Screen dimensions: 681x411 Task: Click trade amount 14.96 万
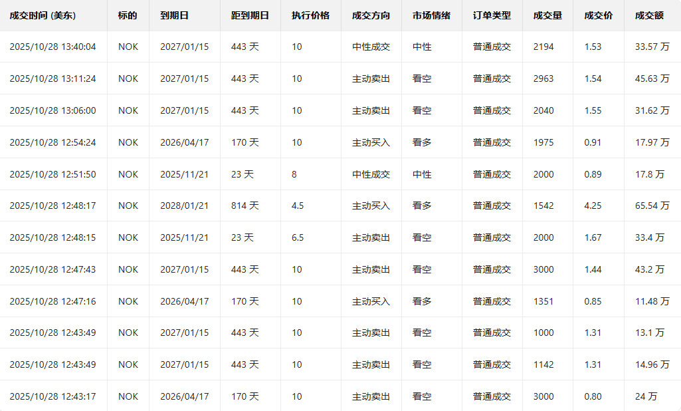pyautogui.click(x=652, y=364)
